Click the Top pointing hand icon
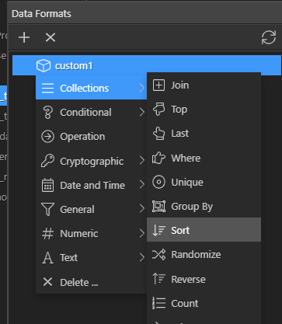The image size is (282, 324). click(x=158, y=109)
